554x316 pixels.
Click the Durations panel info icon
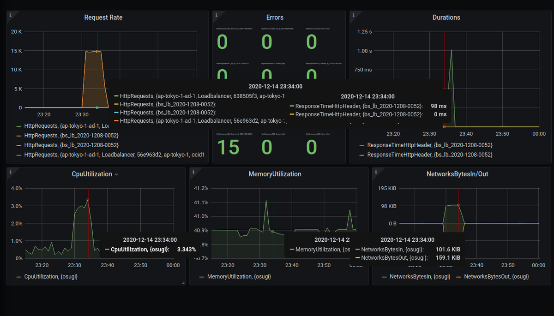(353, 14)
